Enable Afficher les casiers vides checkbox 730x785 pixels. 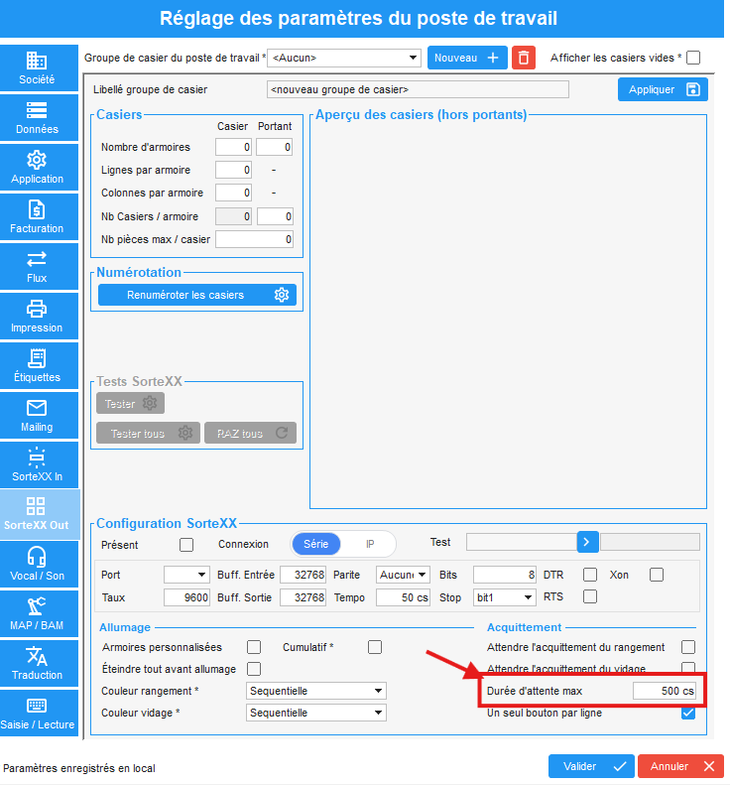tap(693, 58)
